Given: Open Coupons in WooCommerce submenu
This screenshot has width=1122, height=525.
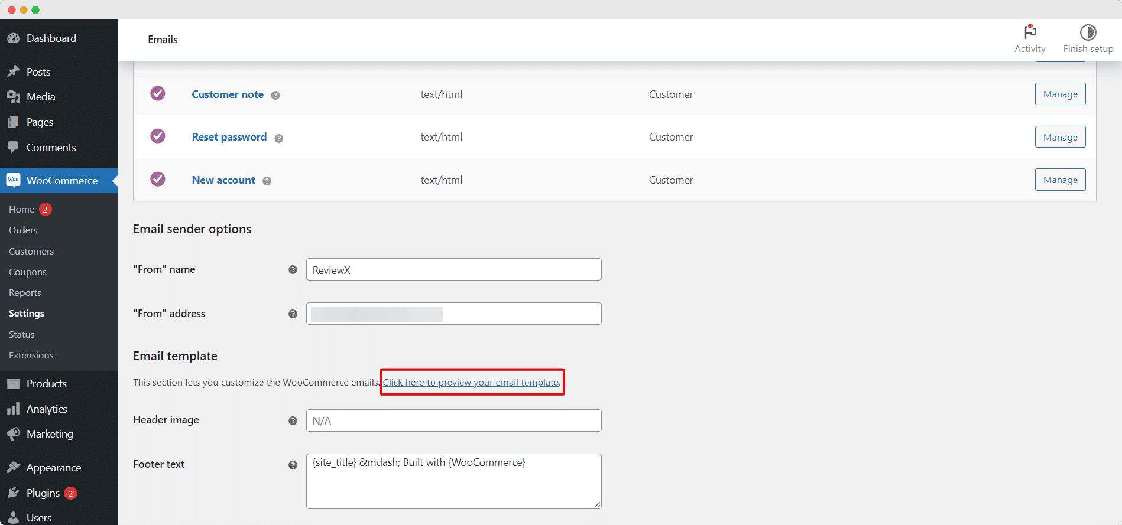Looking at the screenshot, I should pyautogui.click(x=28, y=272).
